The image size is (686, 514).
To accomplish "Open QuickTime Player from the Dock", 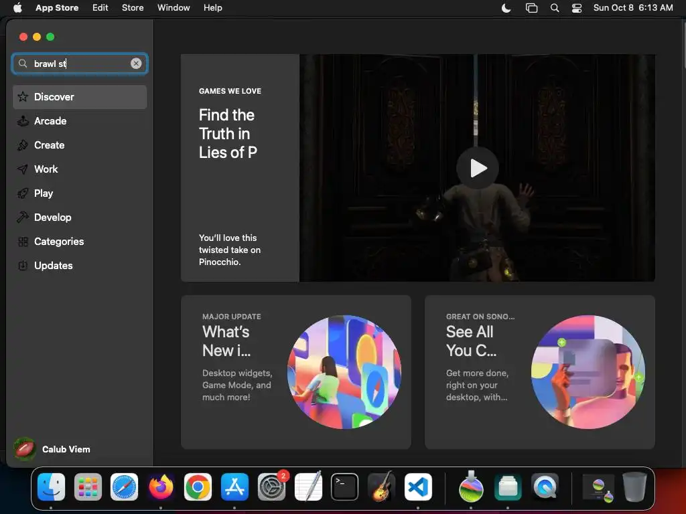I will pos(544,487).
